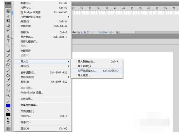180x134 pixels.
Task: Select the Lasso tool
Action: 8,30
